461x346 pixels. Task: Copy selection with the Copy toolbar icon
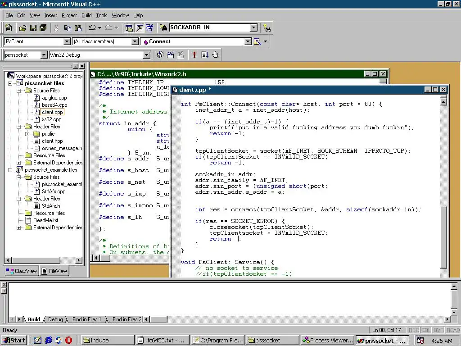[68, 27]
